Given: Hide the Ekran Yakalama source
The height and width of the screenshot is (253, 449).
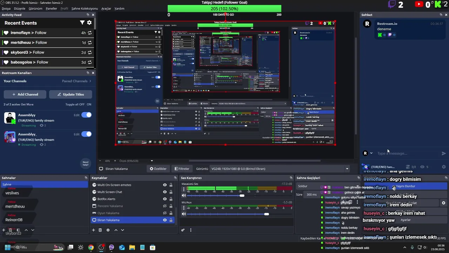Looking at the screenshot, I should pos(165,220).
